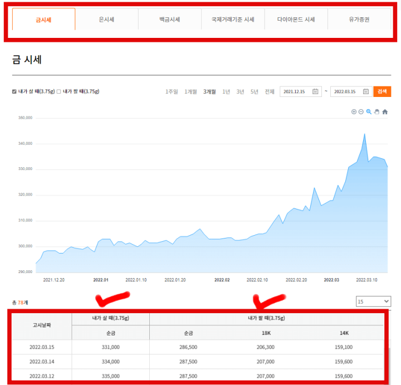401x385 pixels.
Task: Open the rows-per-page dropdown showing 15
Action: [373, 301]
